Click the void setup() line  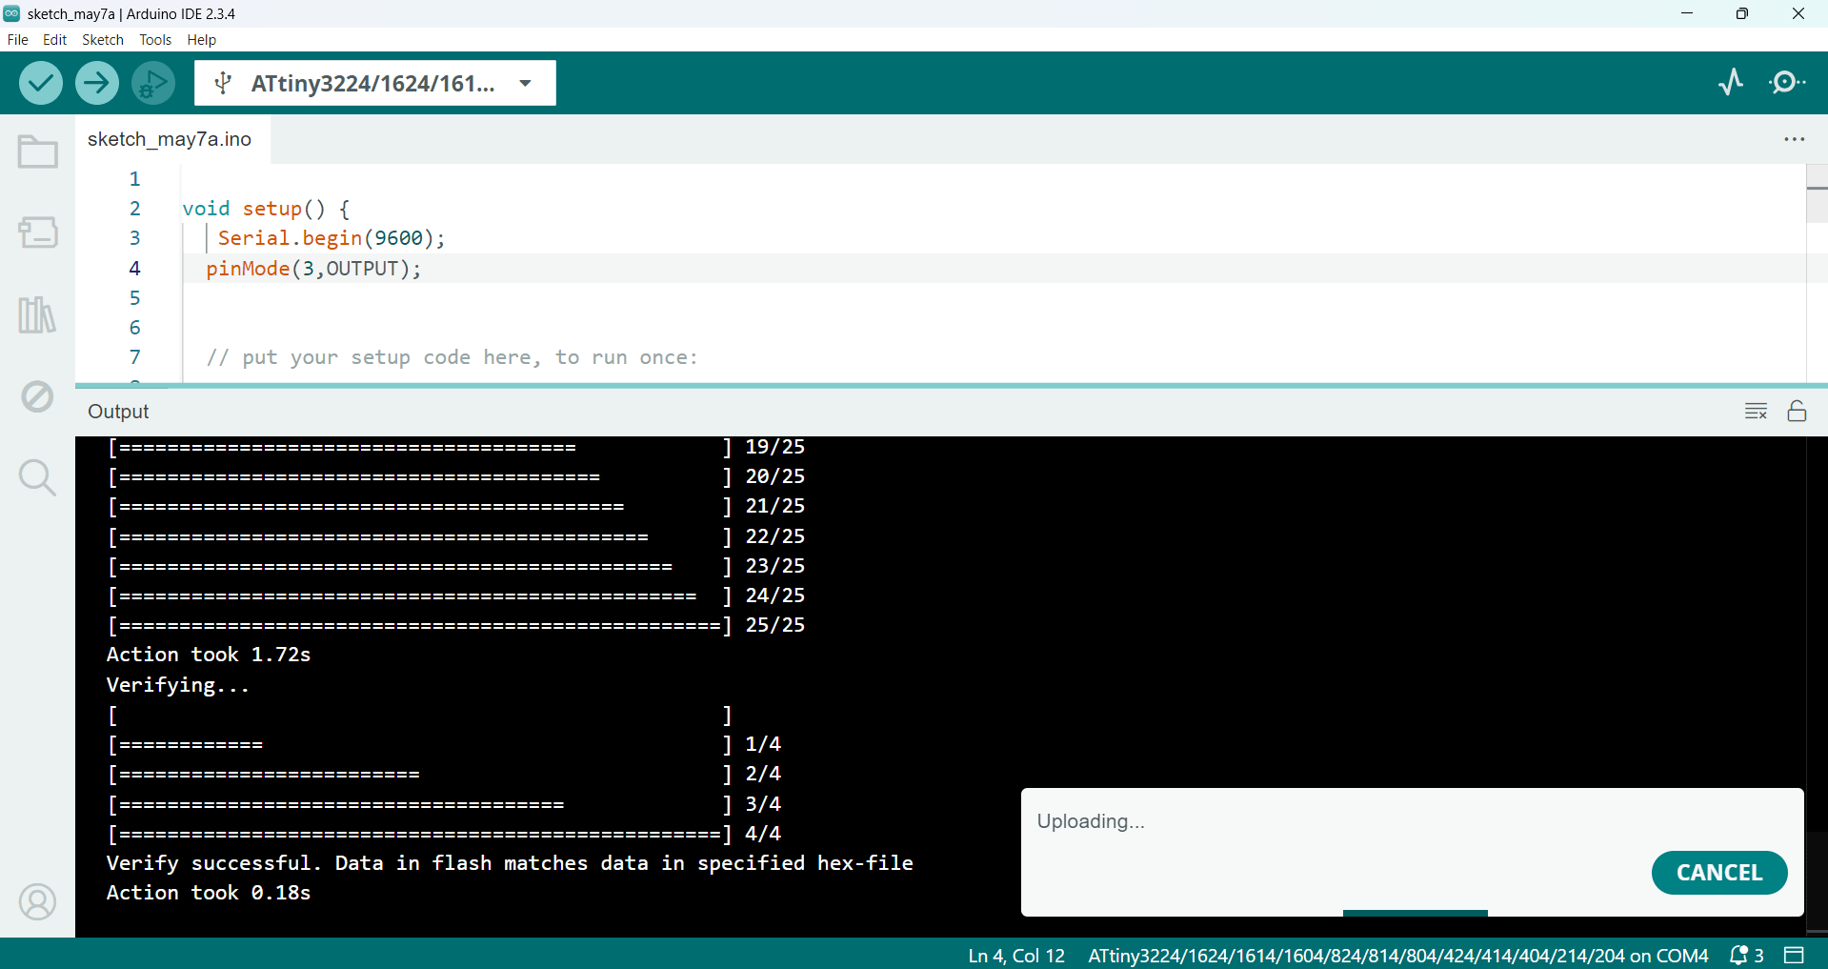pos(266,209)
